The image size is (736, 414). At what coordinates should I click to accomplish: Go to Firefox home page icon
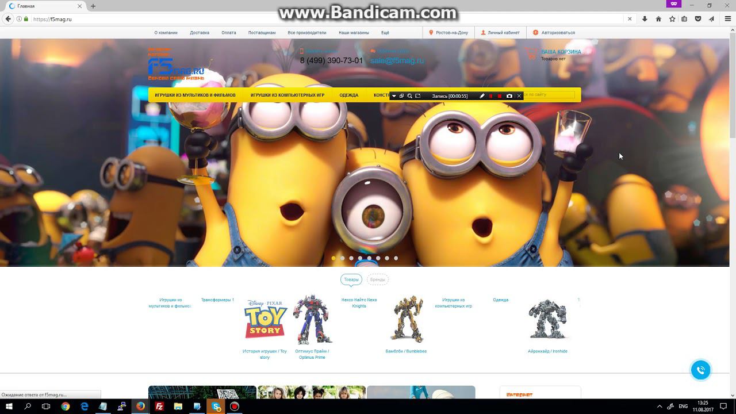point(658,19)
